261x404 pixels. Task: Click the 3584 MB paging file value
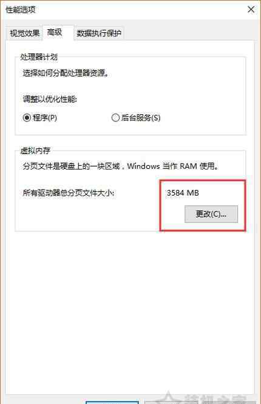click(x=183, y=193)
